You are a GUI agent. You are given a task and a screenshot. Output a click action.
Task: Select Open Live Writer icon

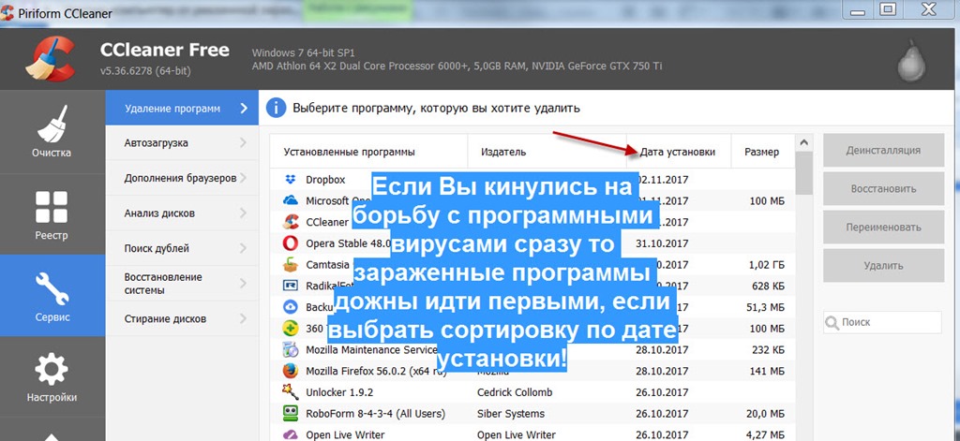point(291,434)
